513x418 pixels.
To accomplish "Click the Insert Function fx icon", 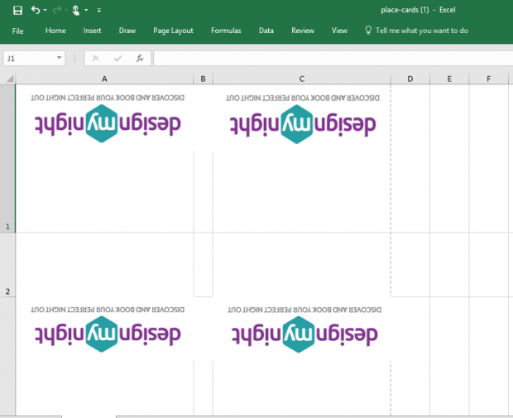I will (x=140, y=58).
